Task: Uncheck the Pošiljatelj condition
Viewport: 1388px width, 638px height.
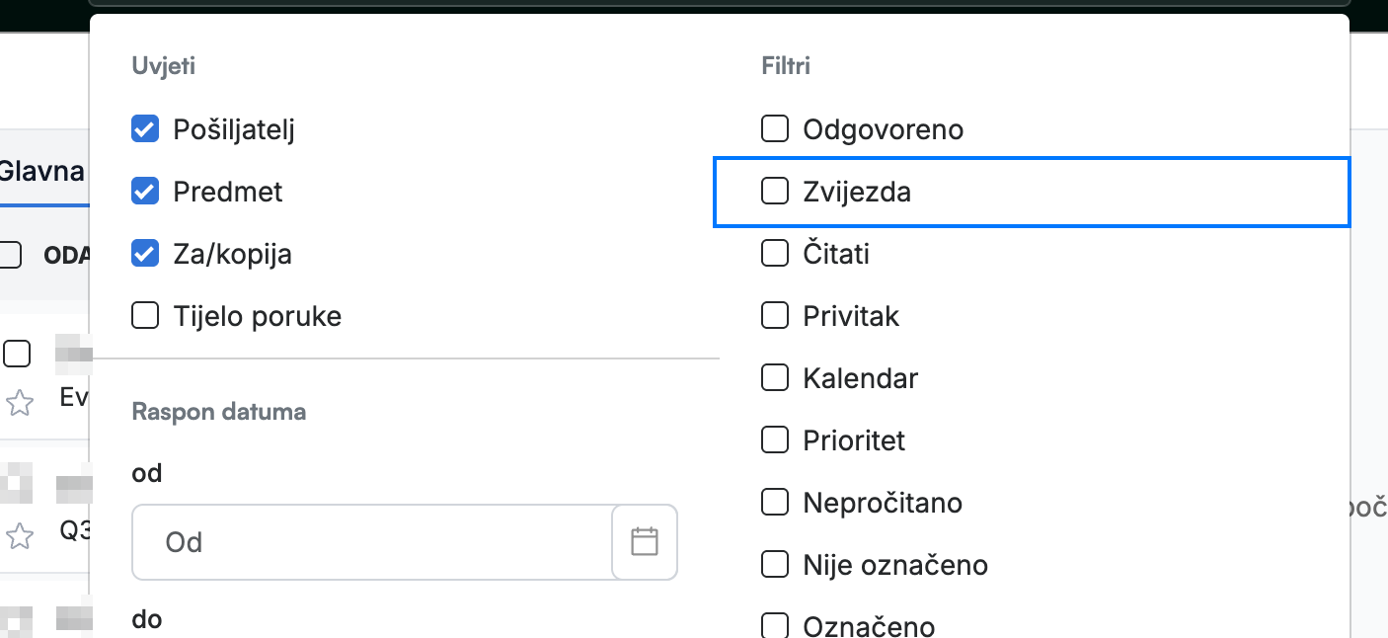Action: pyautogui.click(x=145, y=129)
